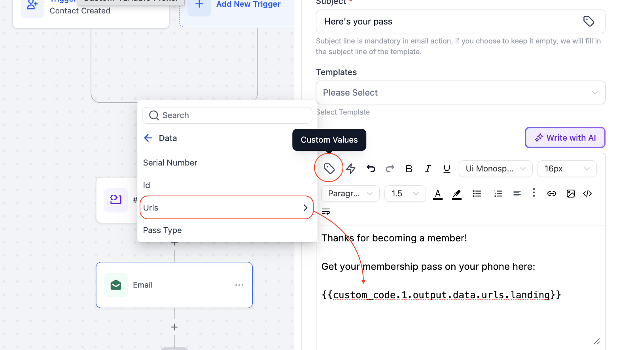The image size is (617, 350).
Task: Expand the Templates Please Select dropdown
Action: click(x=460, y=92)
